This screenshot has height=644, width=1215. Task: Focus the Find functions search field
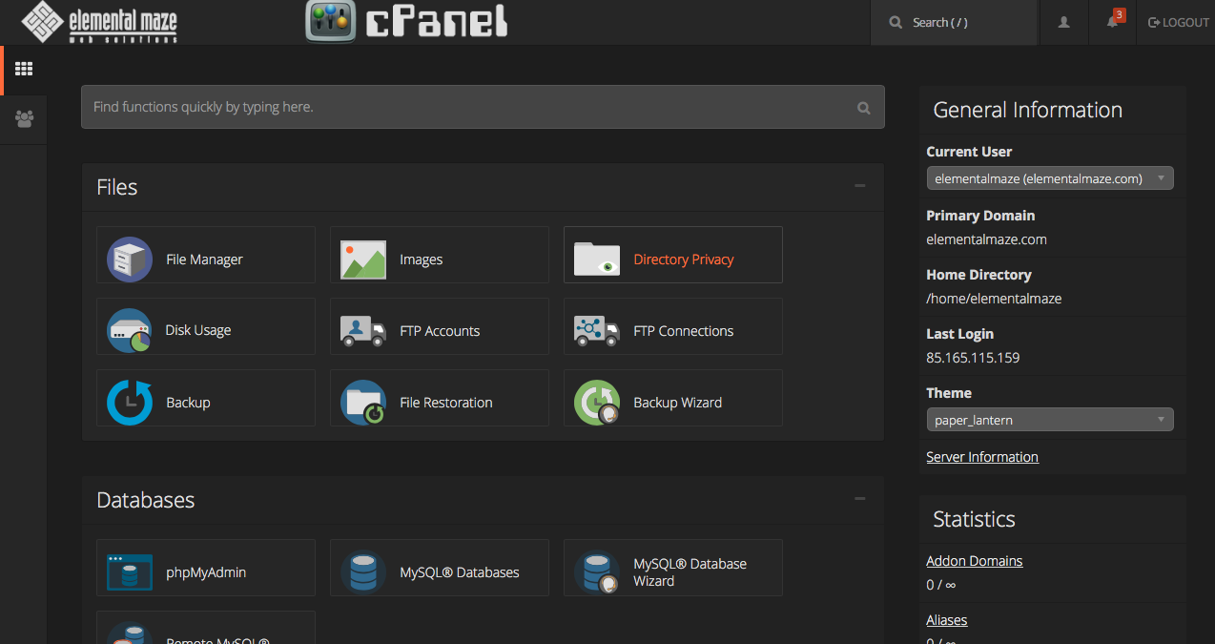(467, 107)
